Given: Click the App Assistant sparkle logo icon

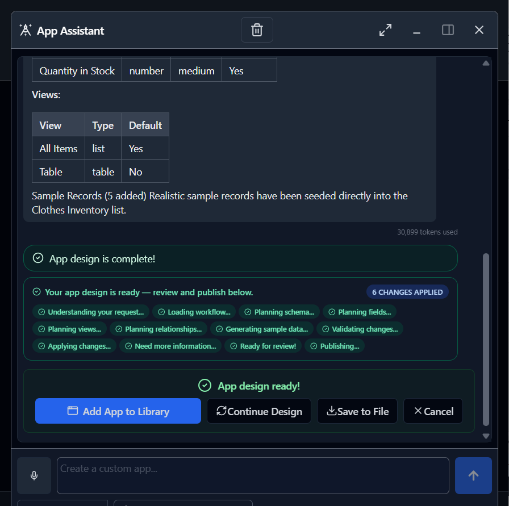Looking at the screenshot, I should coord(26,30).
